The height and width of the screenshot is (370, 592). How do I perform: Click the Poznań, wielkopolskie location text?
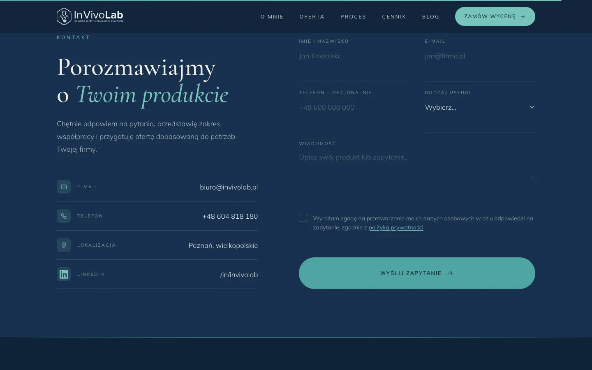click(223, 245)
